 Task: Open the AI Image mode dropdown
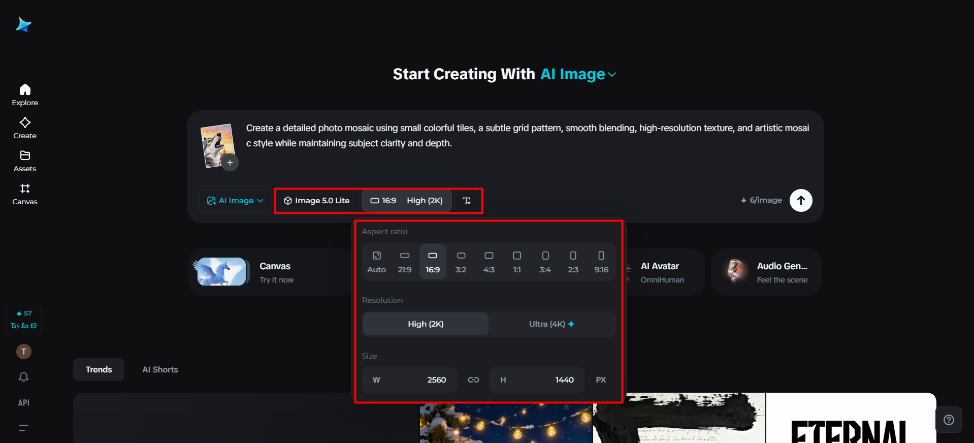click(235, 201)
